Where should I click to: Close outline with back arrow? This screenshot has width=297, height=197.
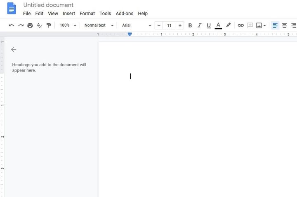(14, 49)
